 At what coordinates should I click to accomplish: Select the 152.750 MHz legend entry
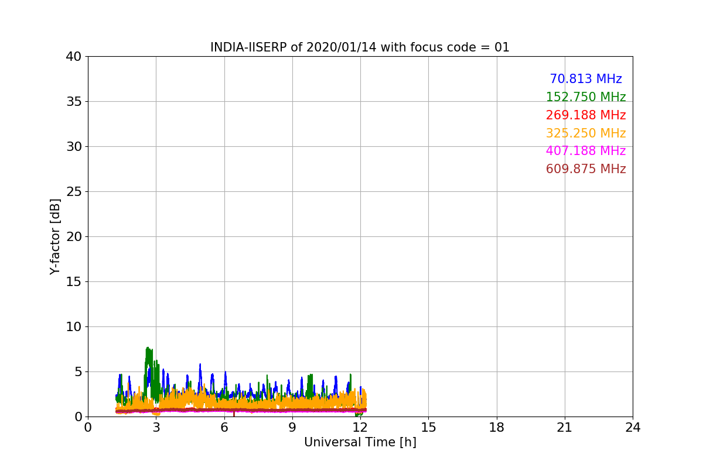585,97
